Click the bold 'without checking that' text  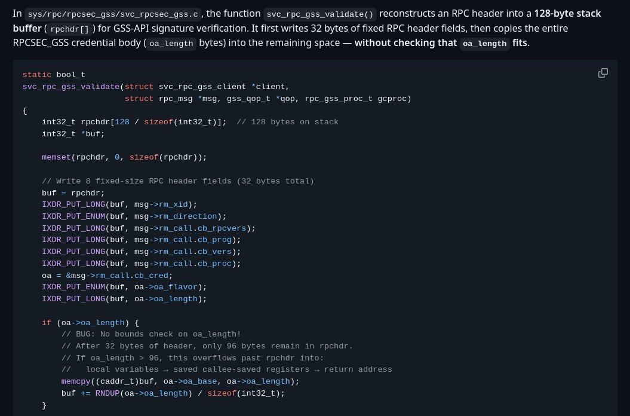tap(405, 42)
